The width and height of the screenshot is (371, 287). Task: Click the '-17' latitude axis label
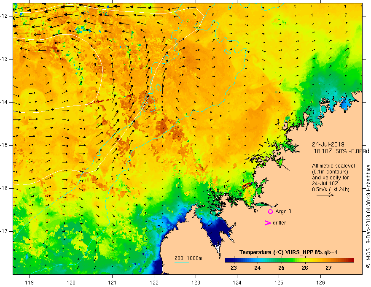coord(5,231)
